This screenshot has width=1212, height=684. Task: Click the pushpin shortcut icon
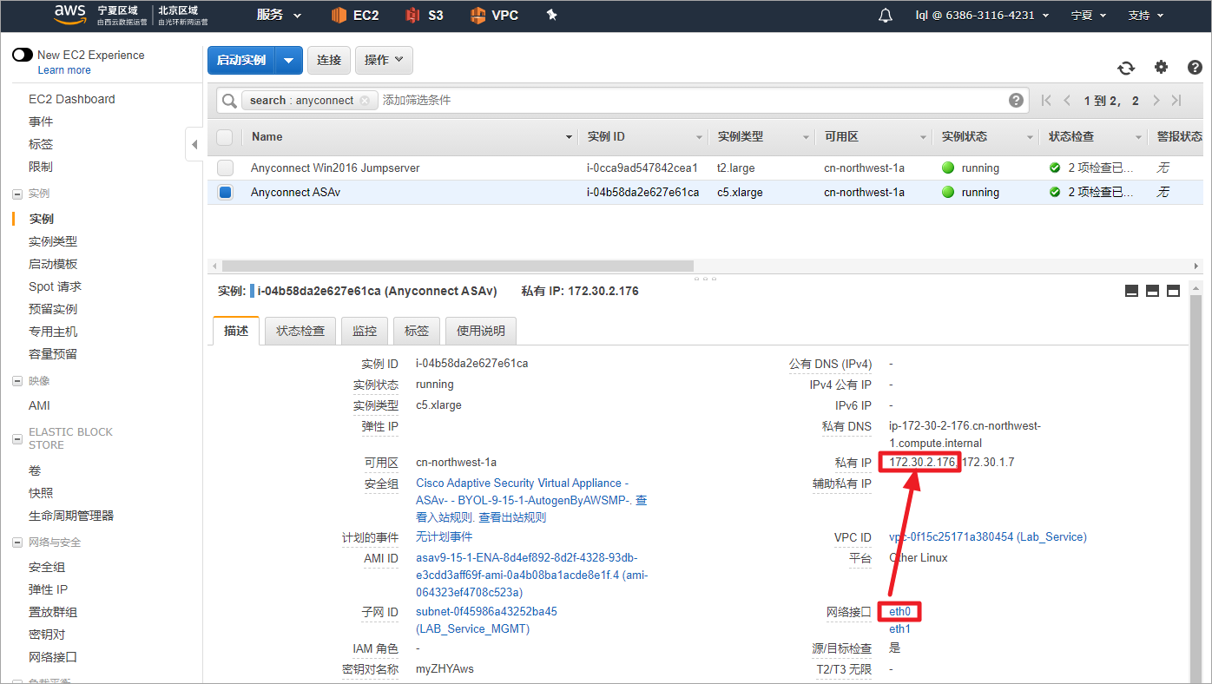click(x=552, y=15)
